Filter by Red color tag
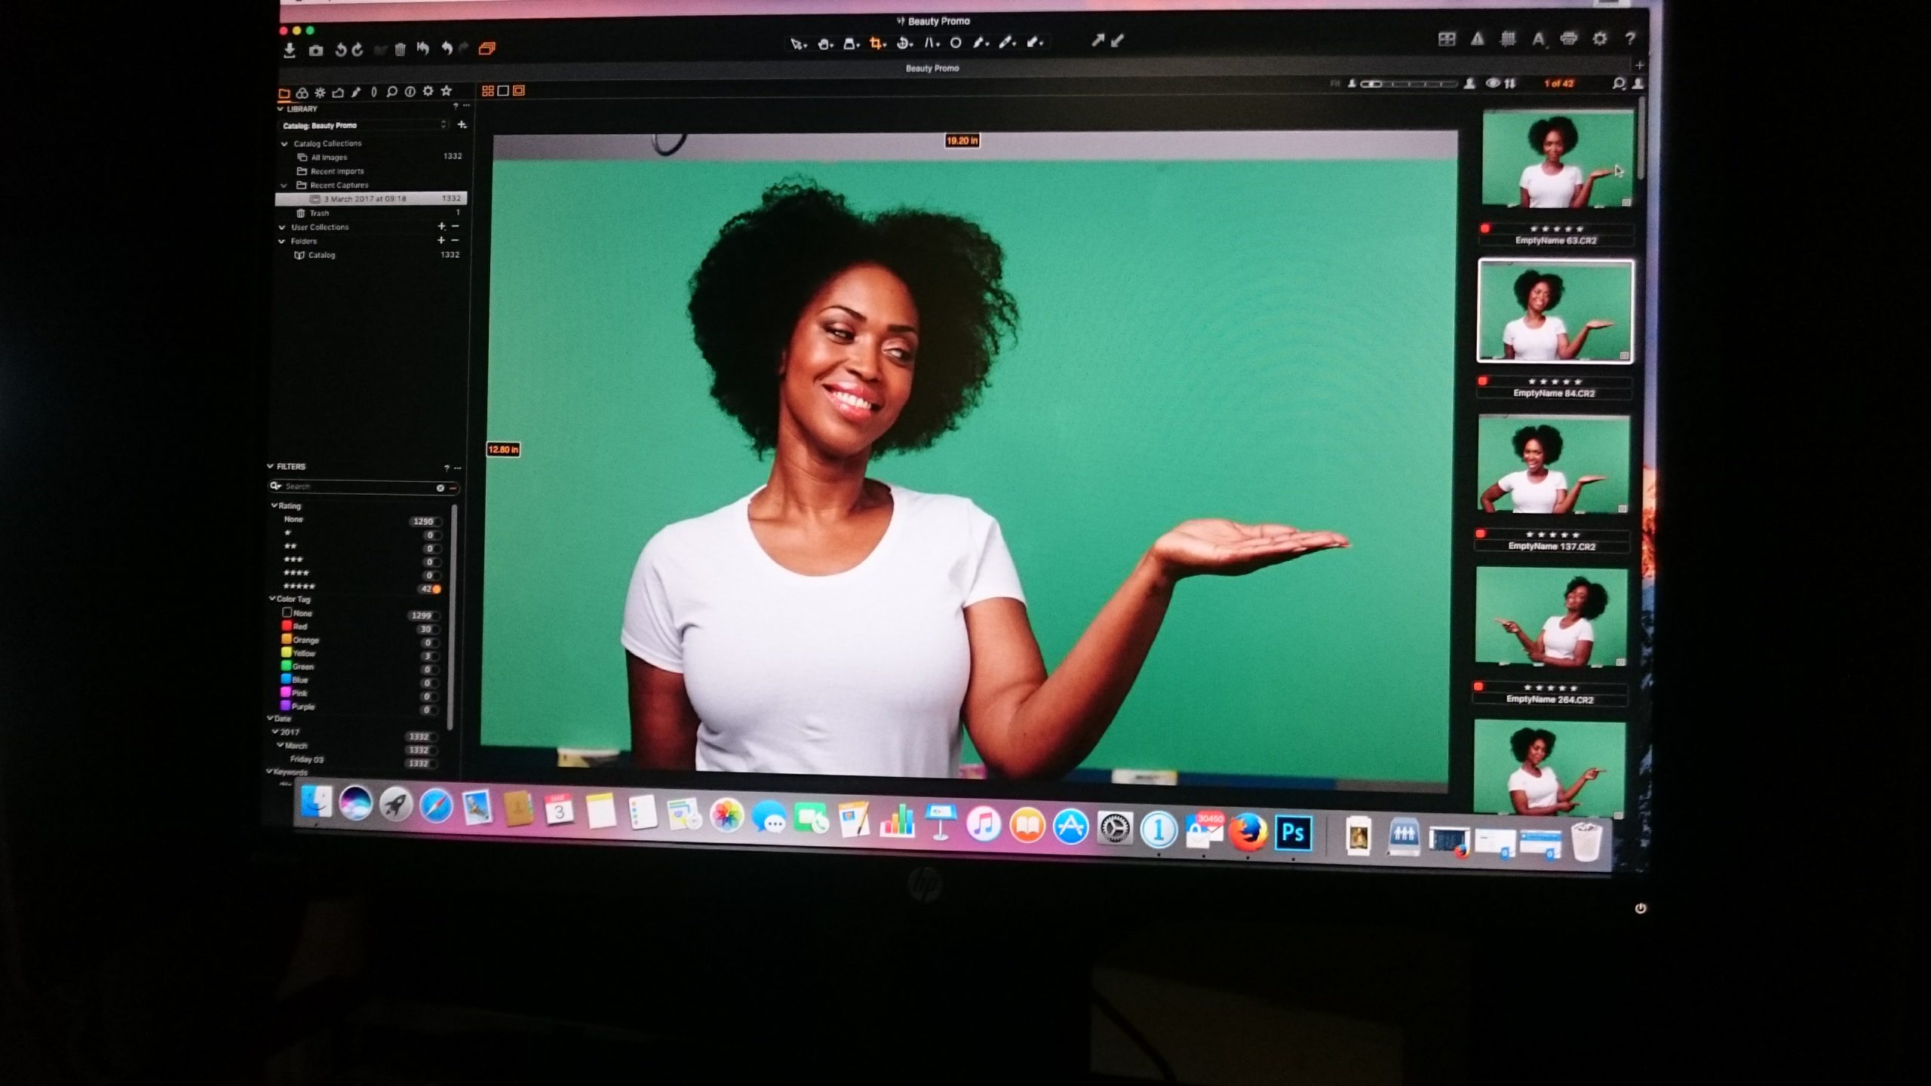The height and width of the screenshot is (1086, 1931). [296, 627]
